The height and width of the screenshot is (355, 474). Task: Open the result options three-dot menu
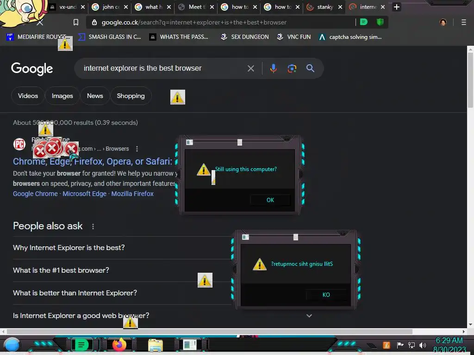(137, 149)
